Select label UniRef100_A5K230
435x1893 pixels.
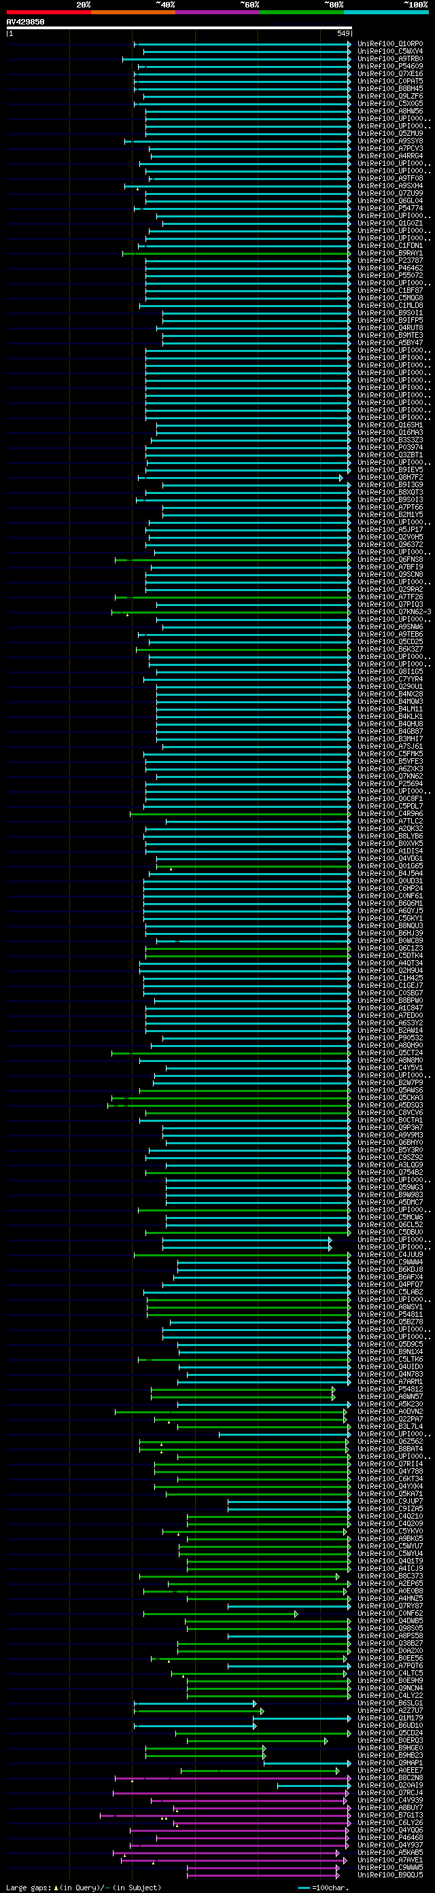390,1404
